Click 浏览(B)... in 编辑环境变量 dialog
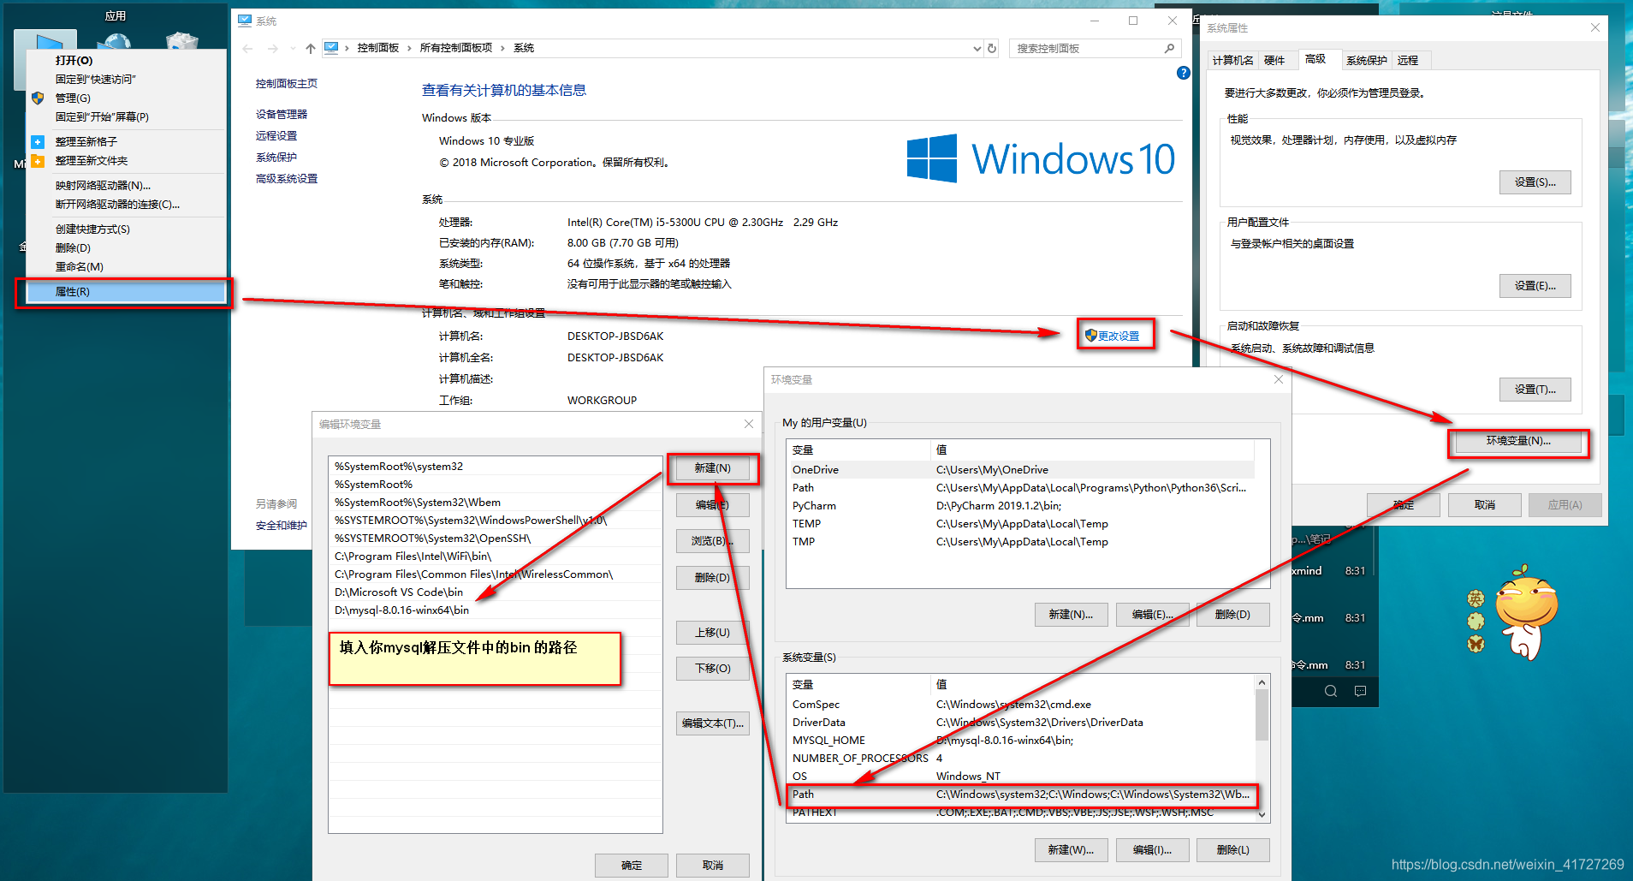Screen dimensions: 1633x881 coord(712,541)
